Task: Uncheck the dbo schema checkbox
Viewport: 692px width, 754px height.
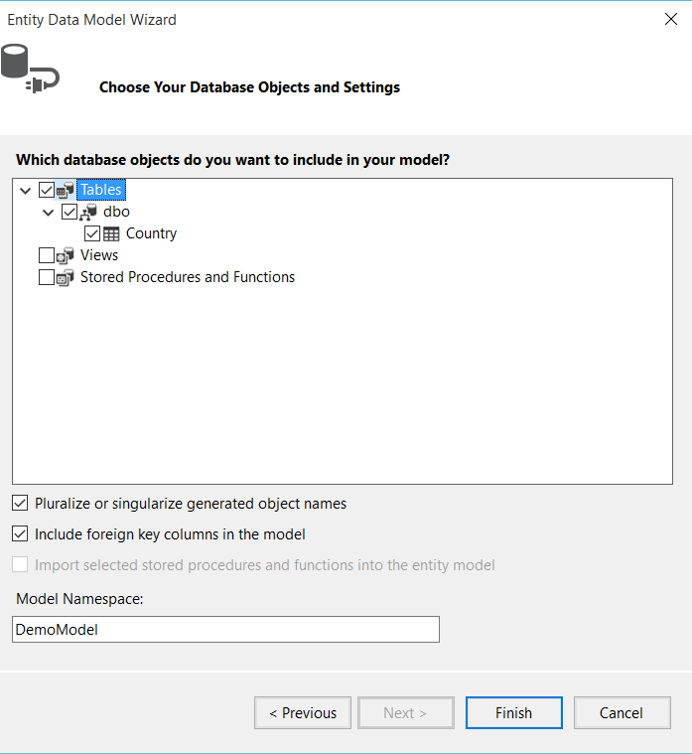Action: 69,212
